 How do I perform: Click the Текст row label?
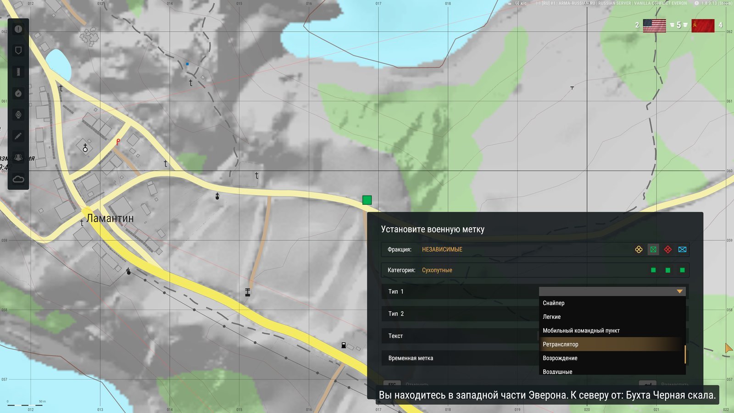pos(395,336)
